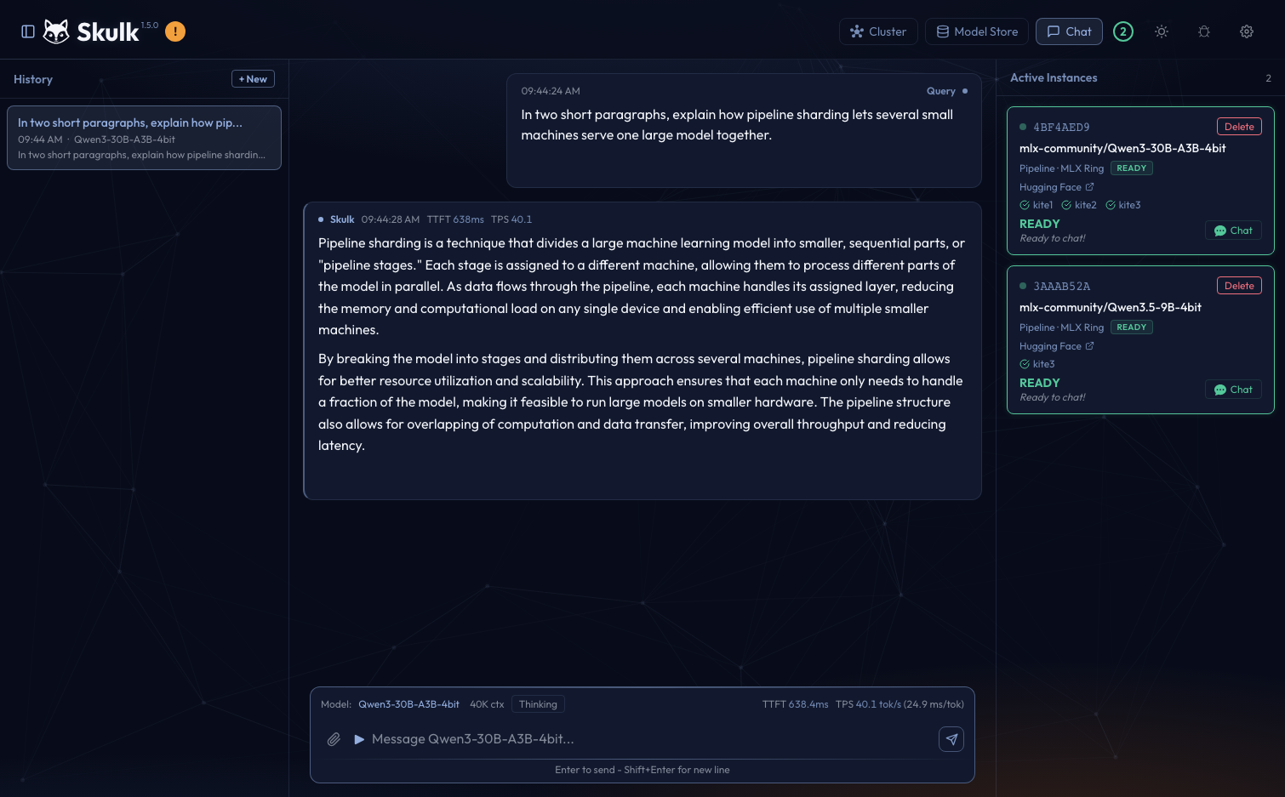The height and width of the screenshot is (797, 1285).
Task: Toggle the sidebar panel icon
Action: click(x=28, y=31)
